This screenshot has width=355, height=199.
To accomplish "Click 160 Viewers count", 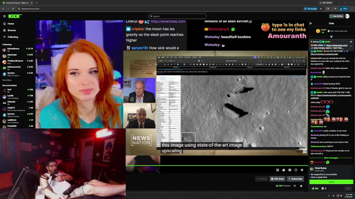I will (283, 186).
